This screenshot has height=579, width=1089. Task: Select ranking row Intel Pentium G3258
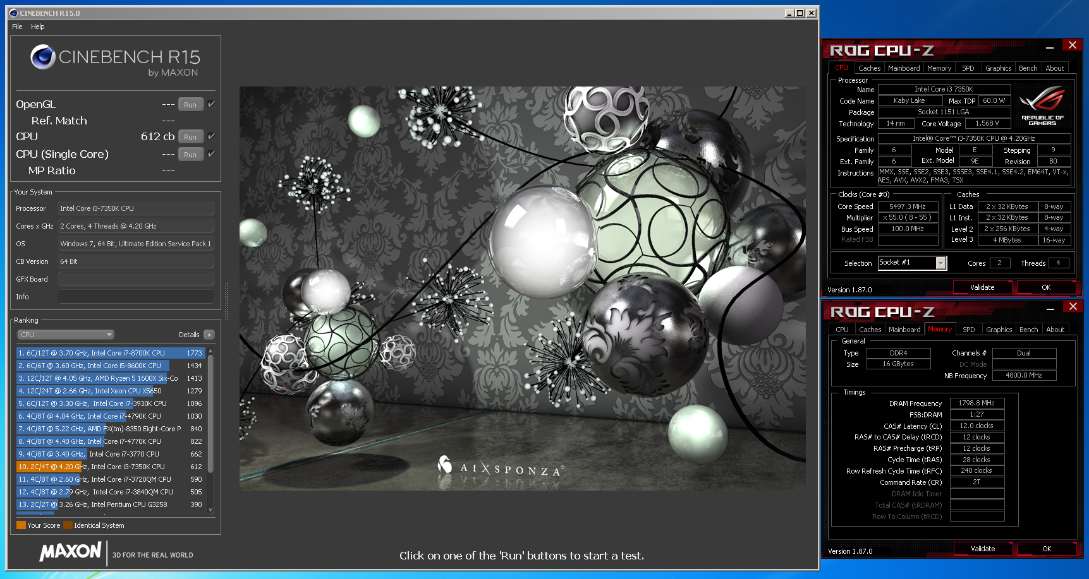110,504
